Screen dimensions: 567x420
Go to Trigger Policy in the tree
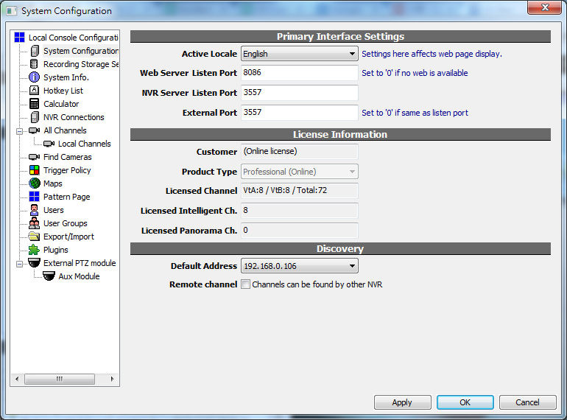(67, 170)
